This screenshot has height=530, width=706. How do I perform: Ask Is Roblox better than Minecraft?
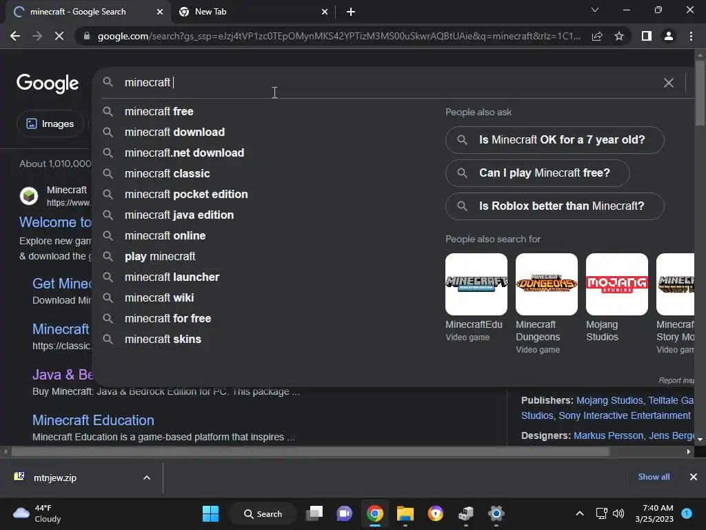coord(555,206)
